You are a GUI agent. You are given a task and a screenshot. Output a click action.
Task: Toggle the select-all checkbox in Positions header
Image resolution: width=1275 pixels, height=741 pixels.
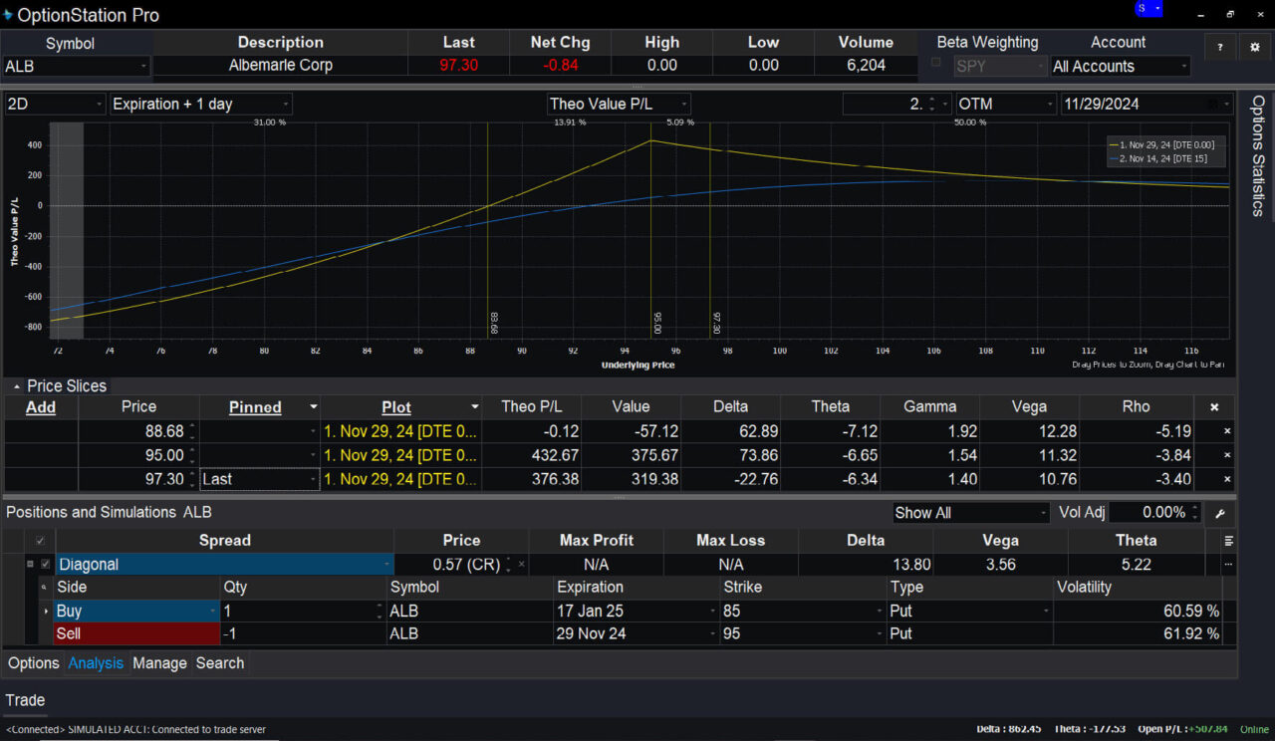41,540
